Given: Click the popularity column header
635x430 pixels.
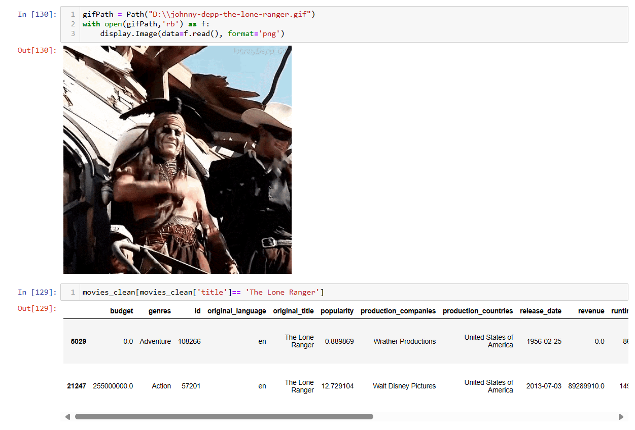Looking at the screenshot, I should pos(337,311).
